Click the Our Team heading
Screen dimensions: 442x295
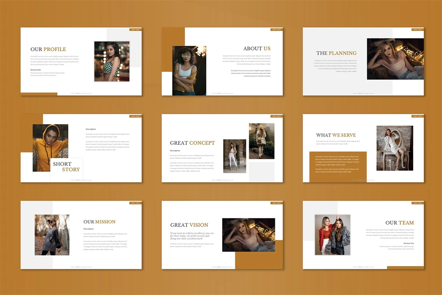click(x=399, y=223)
